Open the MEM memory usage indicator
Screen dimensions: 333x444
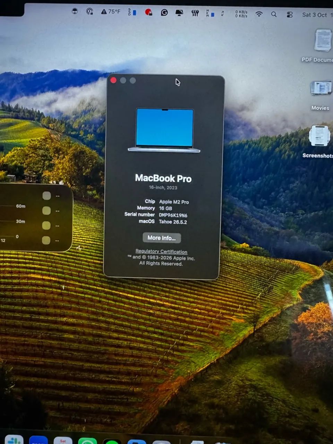pyautogui.click(x=210, y=14)
